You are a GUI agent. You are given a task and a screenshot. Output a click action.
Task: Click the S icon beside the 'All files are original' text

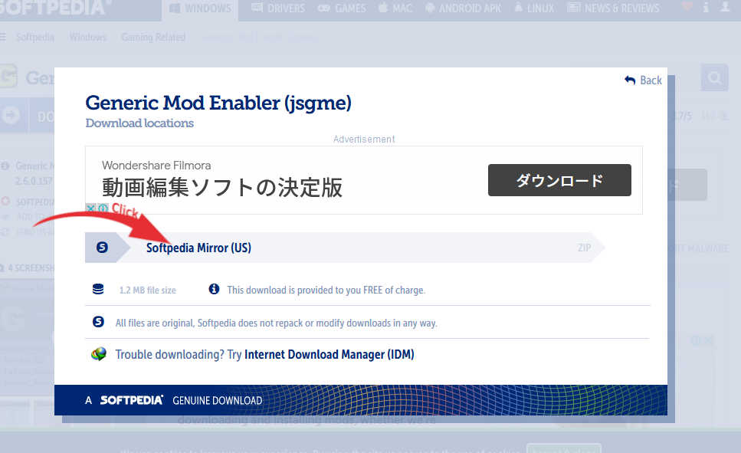98,322
